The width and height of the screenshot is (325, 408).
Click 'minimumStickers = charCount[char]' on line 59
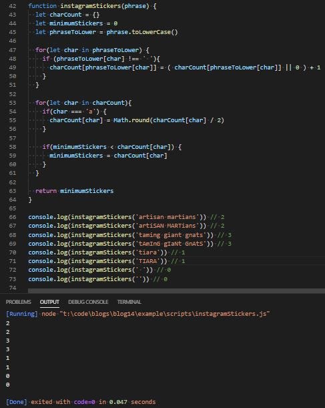108,156
